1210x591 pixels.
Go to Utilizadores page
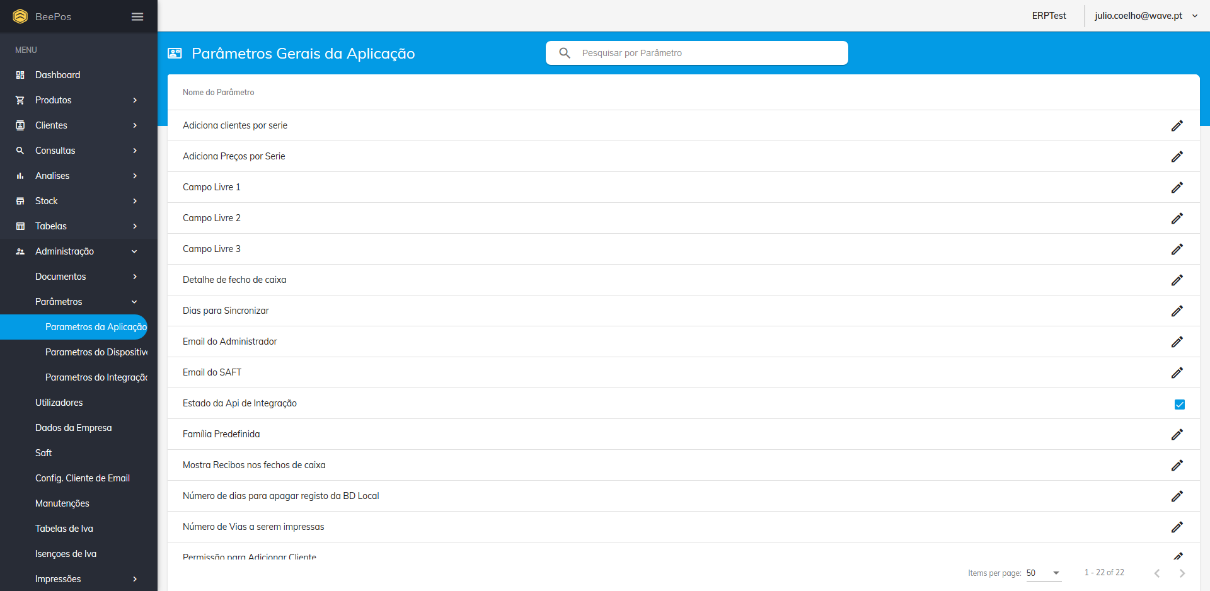click(x=59, y=403)
